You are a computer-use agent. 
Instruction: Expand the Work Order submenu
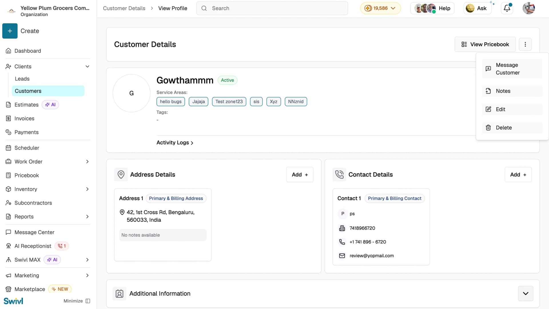click(x=87, y=162)
